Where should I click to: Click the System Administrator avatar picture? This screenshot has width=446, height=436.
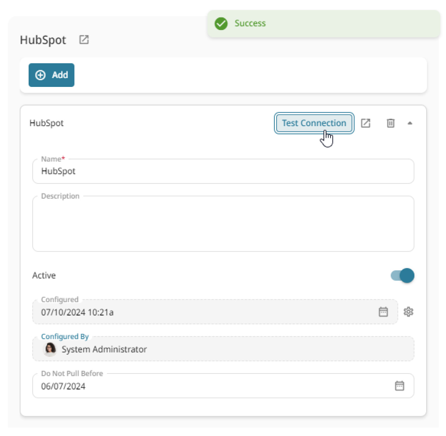50,349
